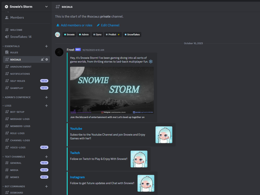Image resolution: width=260 pixels, height=195 pixels.
Task: Select the Dyno role pill
Action: tap(97, 34)
